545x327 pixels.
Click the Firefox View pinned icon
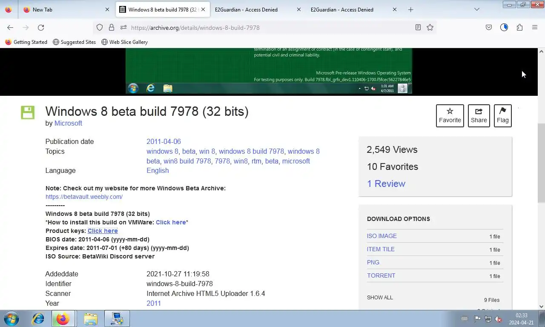pyautogui.click(x=9, y=9)
